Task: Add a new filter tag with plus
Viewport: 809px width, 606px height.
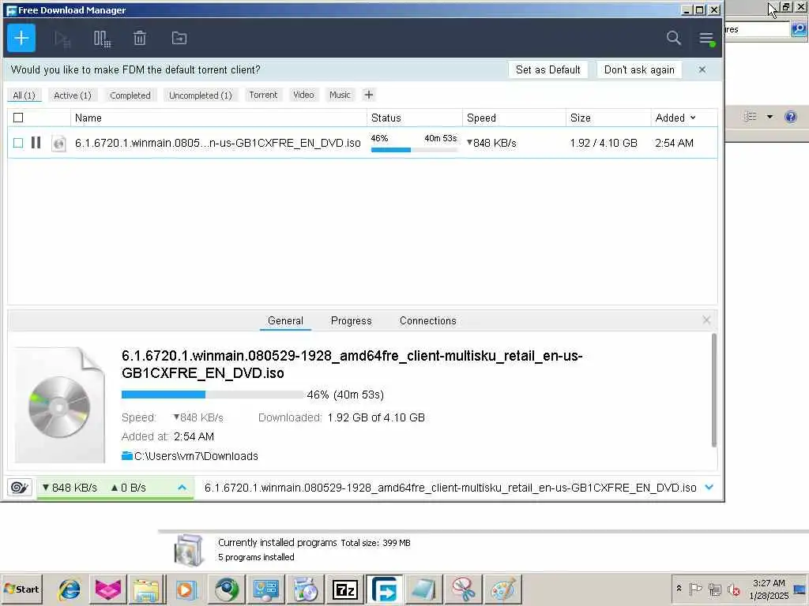Action: [368, 95]
